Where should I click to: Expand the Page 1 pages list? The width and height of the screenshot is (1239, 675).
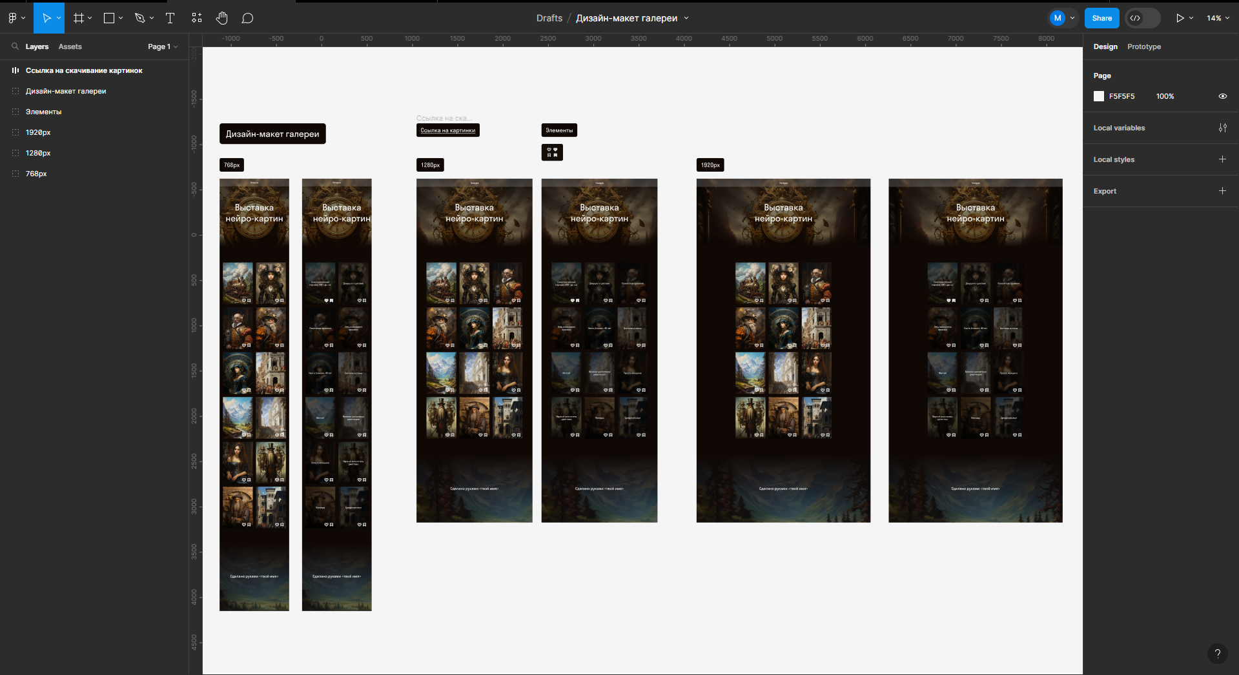pyautogui.click(x=163, y=46)
